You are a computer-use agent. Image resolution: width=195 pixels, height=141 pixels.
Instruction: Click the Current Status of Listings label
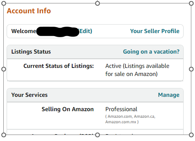click(59, 66)
